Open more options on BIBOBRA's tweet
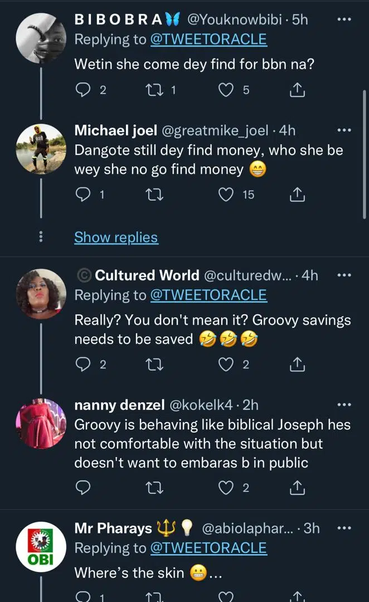The height and width of the screenshot is (602, 369). (x=344, y=20)
